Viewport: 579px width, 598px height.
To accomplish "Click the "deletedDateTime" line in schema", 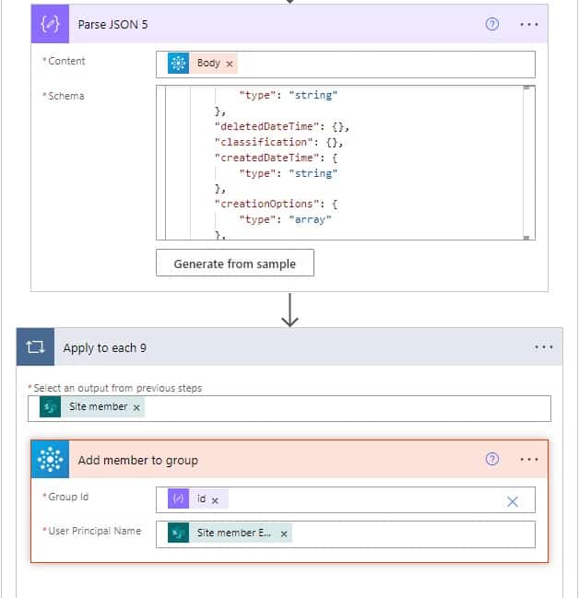I will point(282,126).
